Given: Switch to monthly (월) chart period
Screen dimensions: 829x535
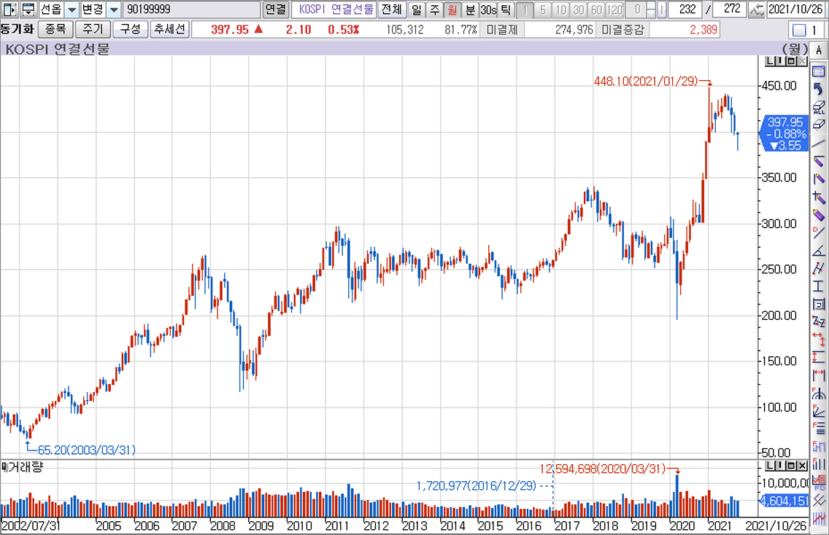Looking at the screenshot, I should (452, 9).
